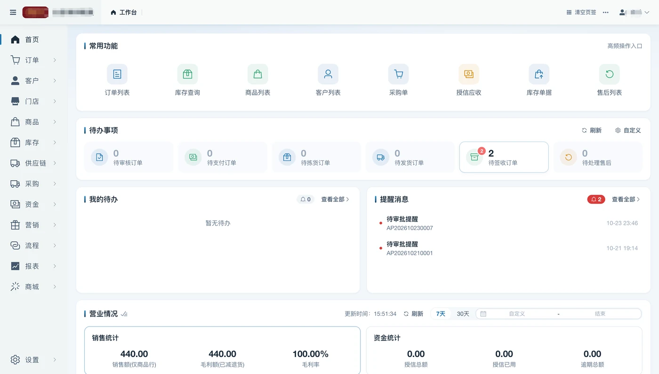Switch to the 工作台 tab
Image resolution: width=659 pixels, height=374 pixels.
pyautogui.click(x=123, y=12)
